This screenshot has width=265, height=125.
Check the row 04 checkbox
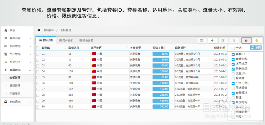tap(38, 72)
